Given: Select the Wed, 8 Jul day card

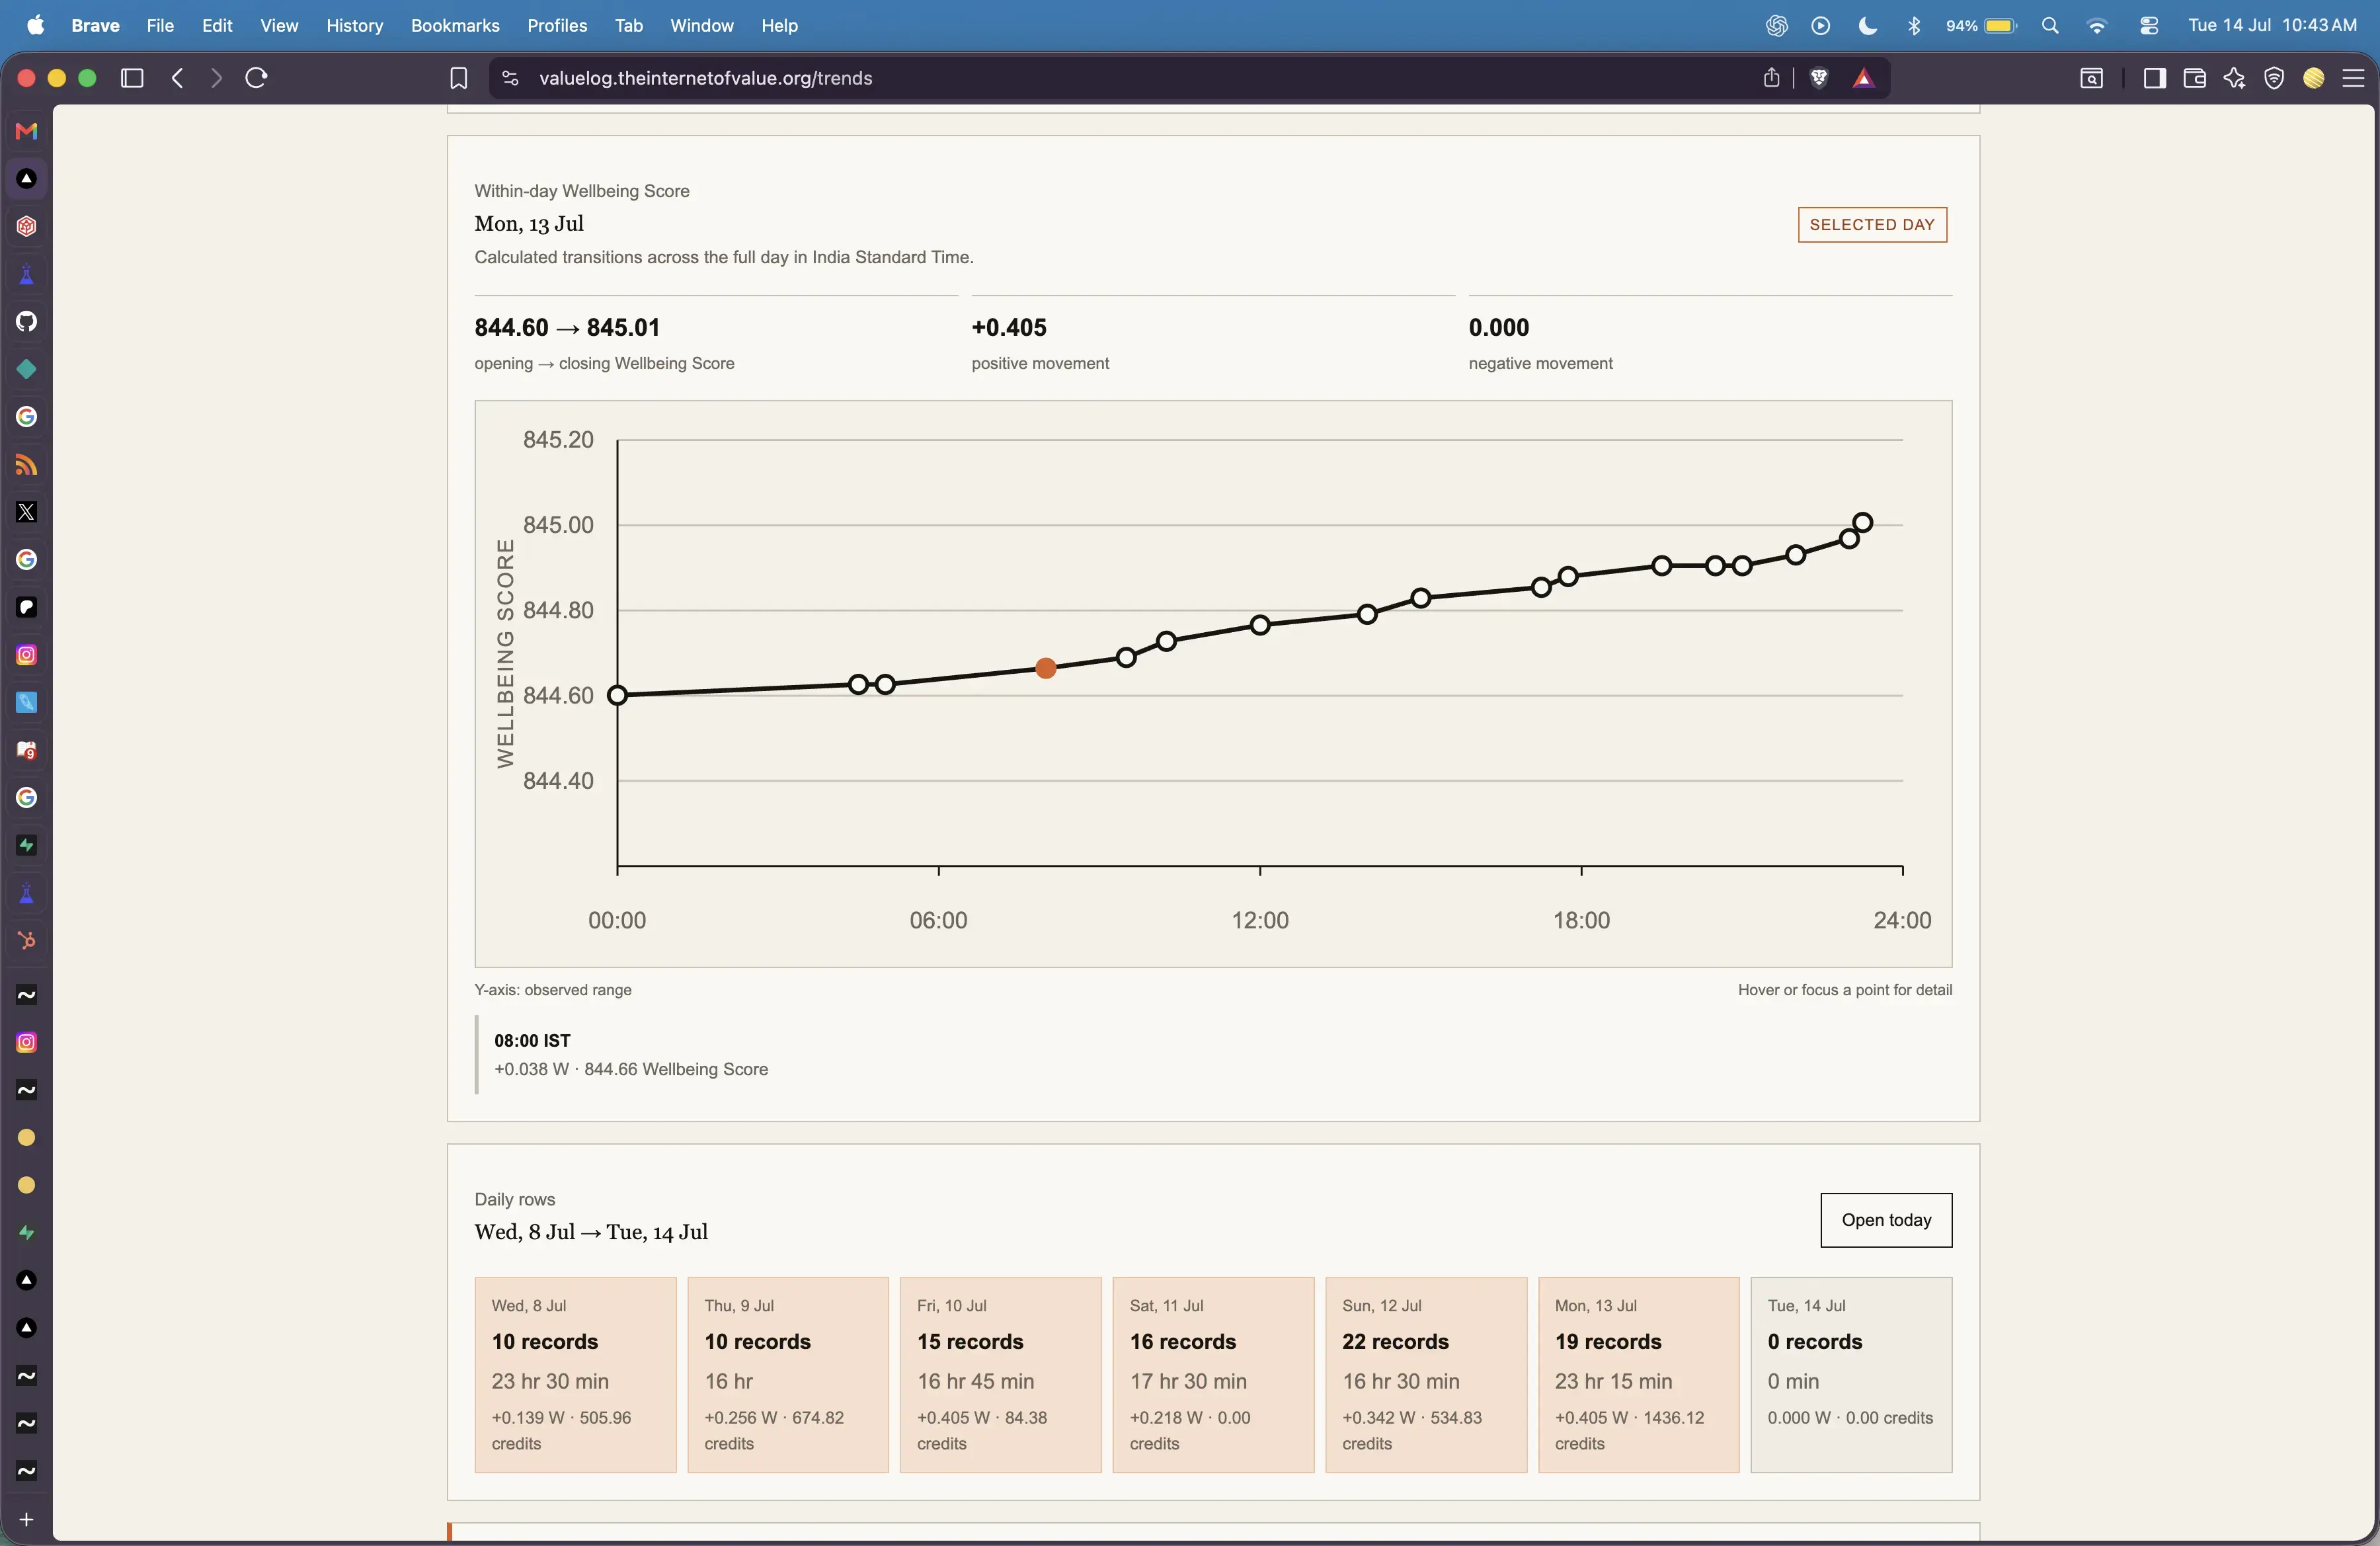Looking at the screenshot, I should tap(575, 1375).
